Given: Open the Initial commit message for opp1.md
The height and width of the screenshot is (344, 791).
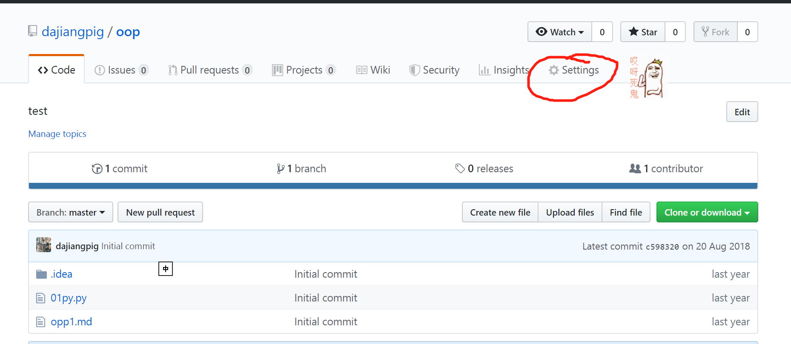Looking at the screenshot, I should tap(326, 322).
